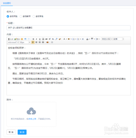Choose the 全校学生 radio button
Viewport: 136px width, 138px height.
pyautogui.click(x=34, y=16)
